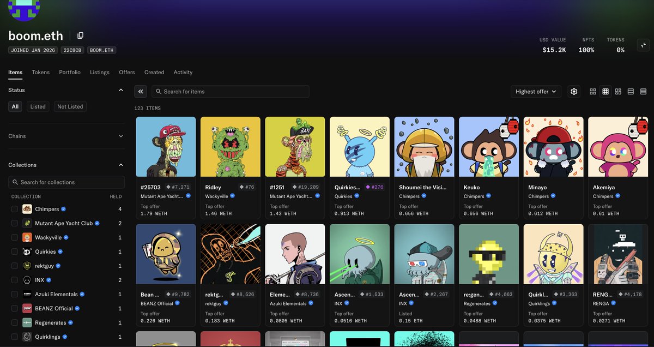Image resolution: width=654 pixels, height=347 pixels.
Task: Switch to the list view icon
Action: 631,92
